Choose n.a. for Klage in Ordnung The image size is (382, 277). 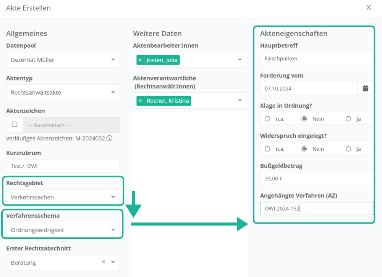tap(267, 119)
